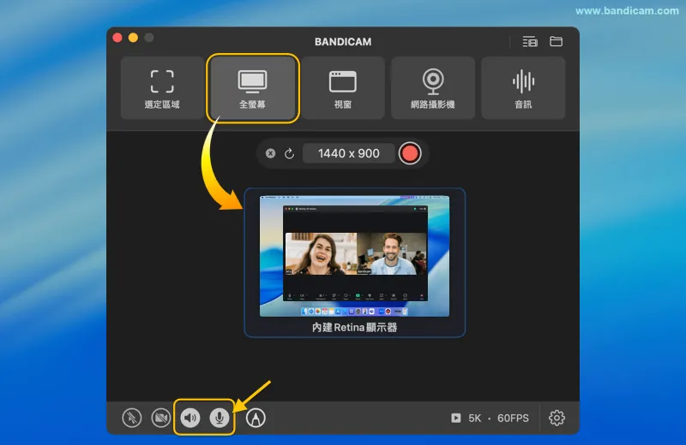Viewport: 686px width, 445px height.
Task: Start recording with the red record button
Action: click(x=410, y=153)
